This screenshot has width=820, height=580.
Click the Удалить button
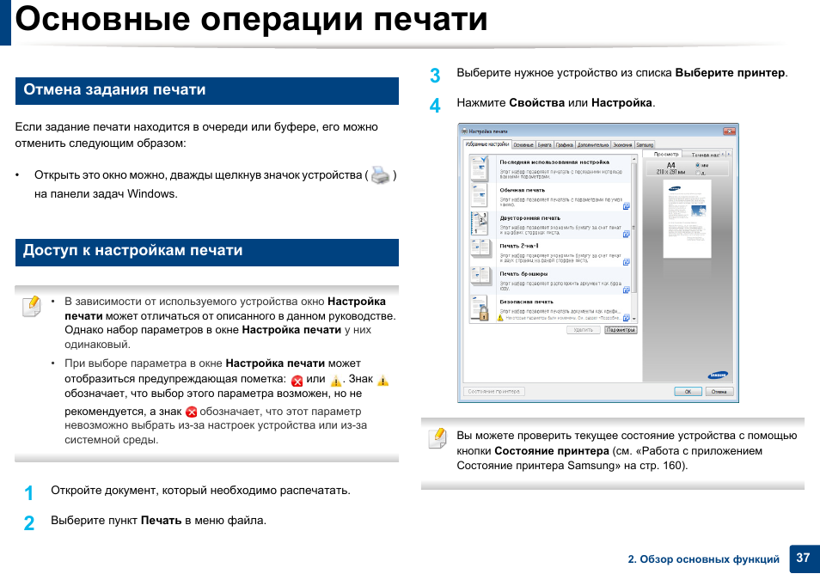[583, 330]
